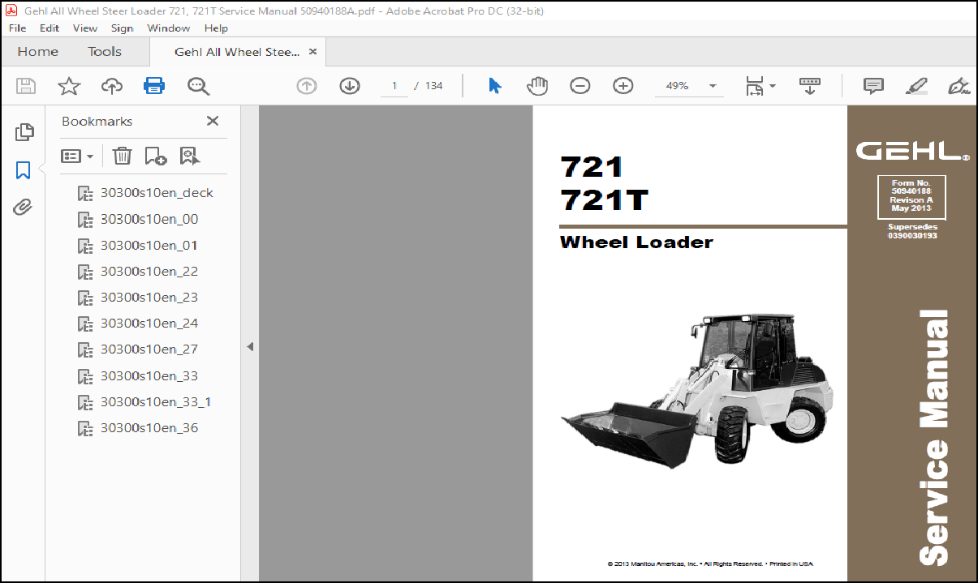978x583 pixels.
Task: Click the scrolling mode keyboard icon
Action: pos(810,86)
